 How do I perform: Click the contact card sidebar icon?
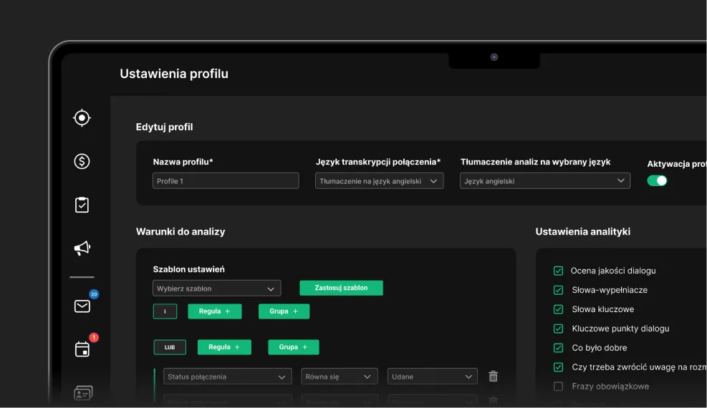click(x=83, y=392)
